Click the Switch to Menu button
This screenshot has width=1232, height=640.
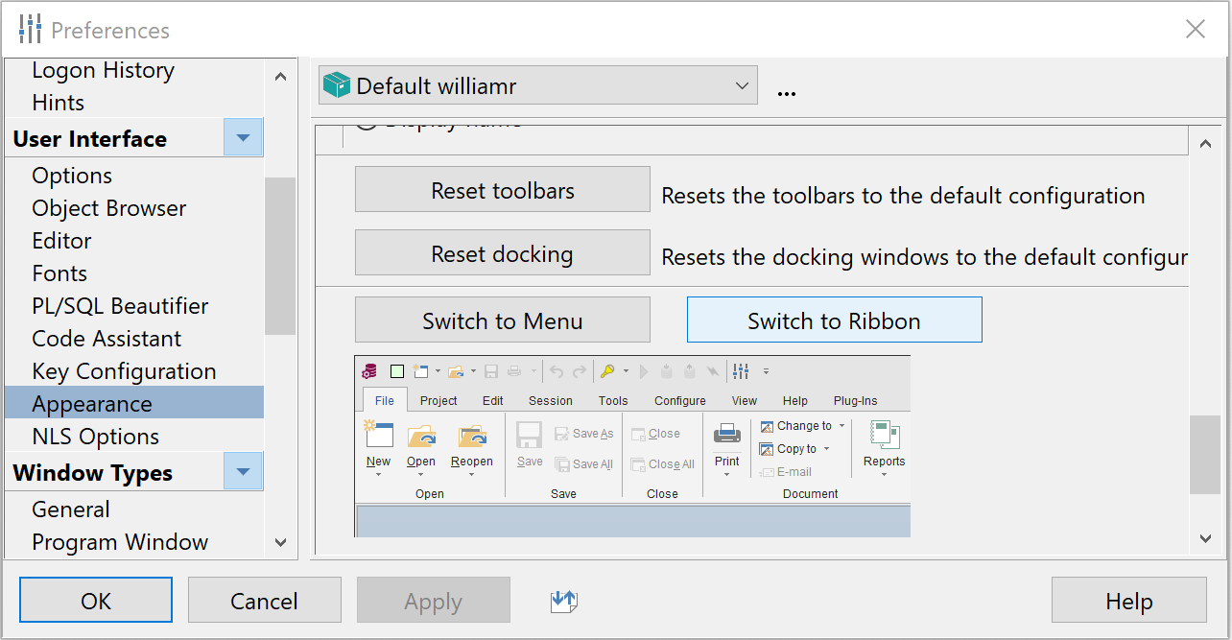(x=503, y=320)
